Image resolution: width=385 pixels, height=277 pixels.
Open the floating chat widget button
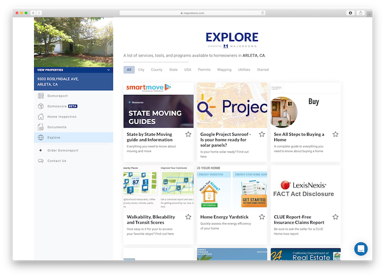[x=361, y=249]
